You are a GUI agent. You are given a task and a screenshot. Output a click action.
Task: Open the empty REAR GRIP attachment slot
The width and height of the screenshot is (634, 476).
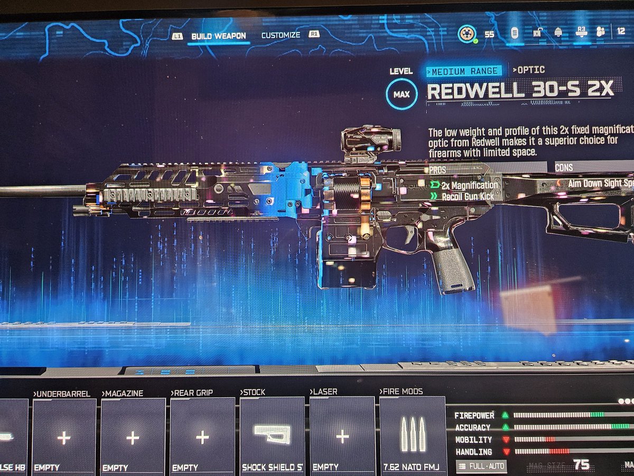(x=202, y=436)
